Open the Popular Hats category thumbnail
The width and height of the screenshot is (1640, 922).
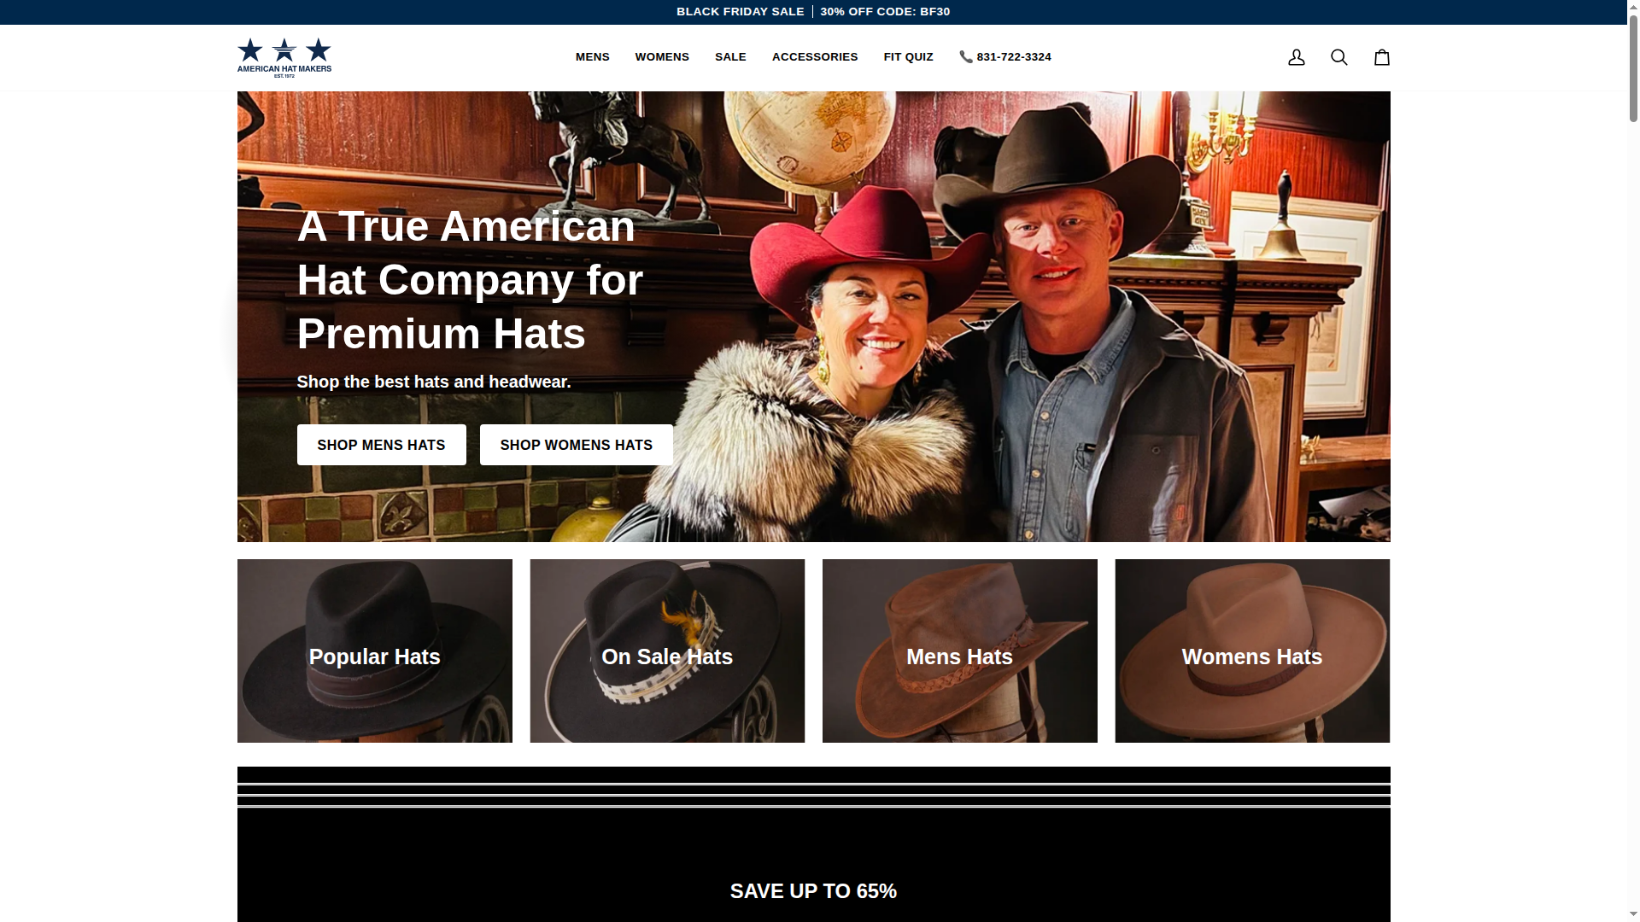(374, 651)
